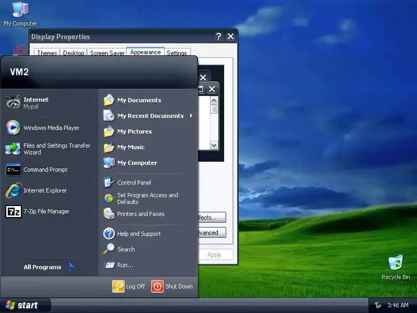Click My Computer icon in Start menu

109,163
